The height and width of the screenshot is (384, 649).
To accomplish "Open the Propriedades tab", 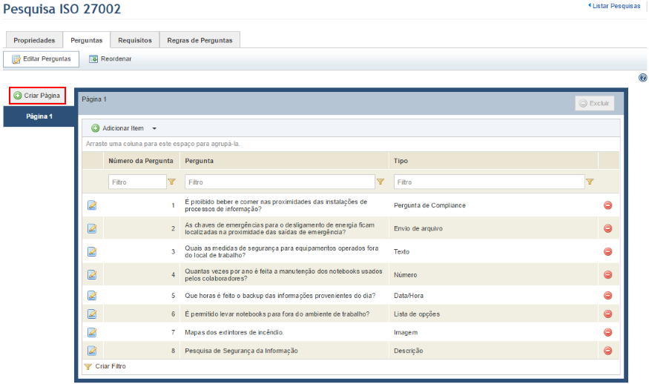I will point(34,40).
